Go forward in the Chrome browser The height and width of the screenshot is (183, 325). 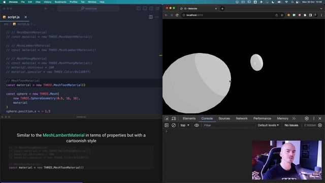pos(172,15)
